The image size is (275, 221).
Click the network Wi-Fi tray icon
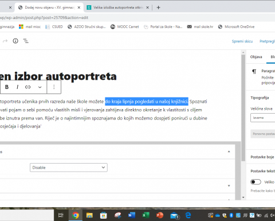[x=266, y=215]
